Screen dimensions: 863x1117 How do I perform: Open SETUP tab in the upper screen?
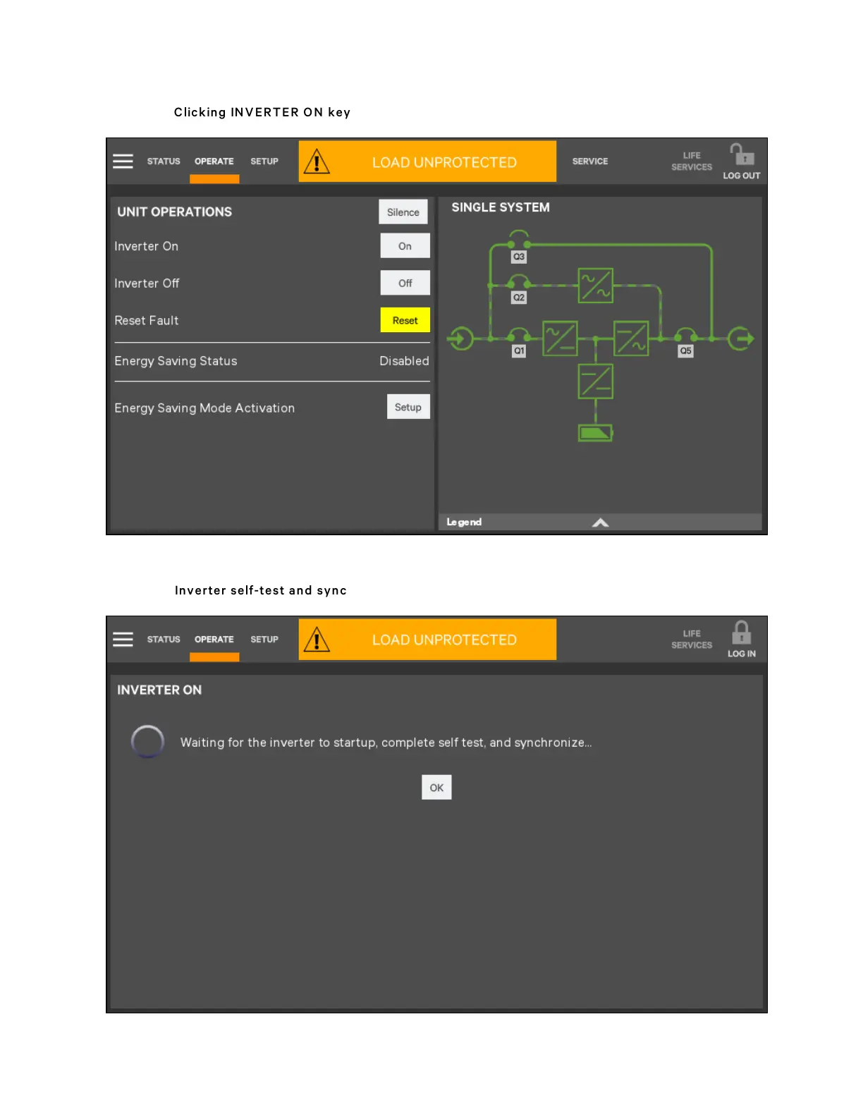[x=264, y=161]
